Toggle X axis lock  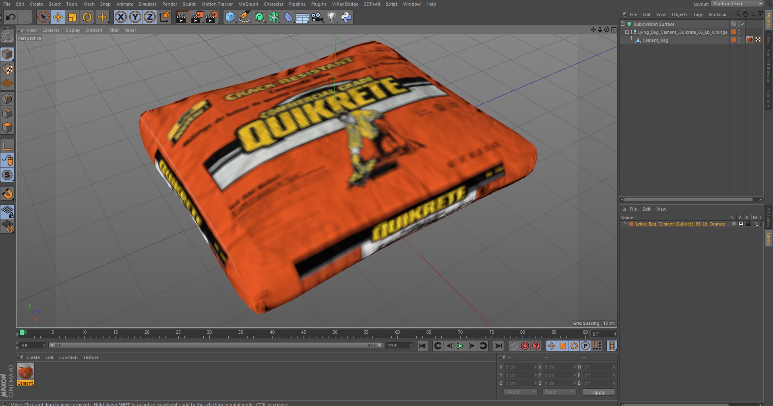pyautogui.click(x=120, y=17)
